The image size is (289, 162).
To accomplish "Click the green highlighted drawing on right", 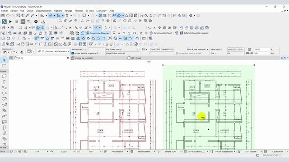I will coord(209,107).
